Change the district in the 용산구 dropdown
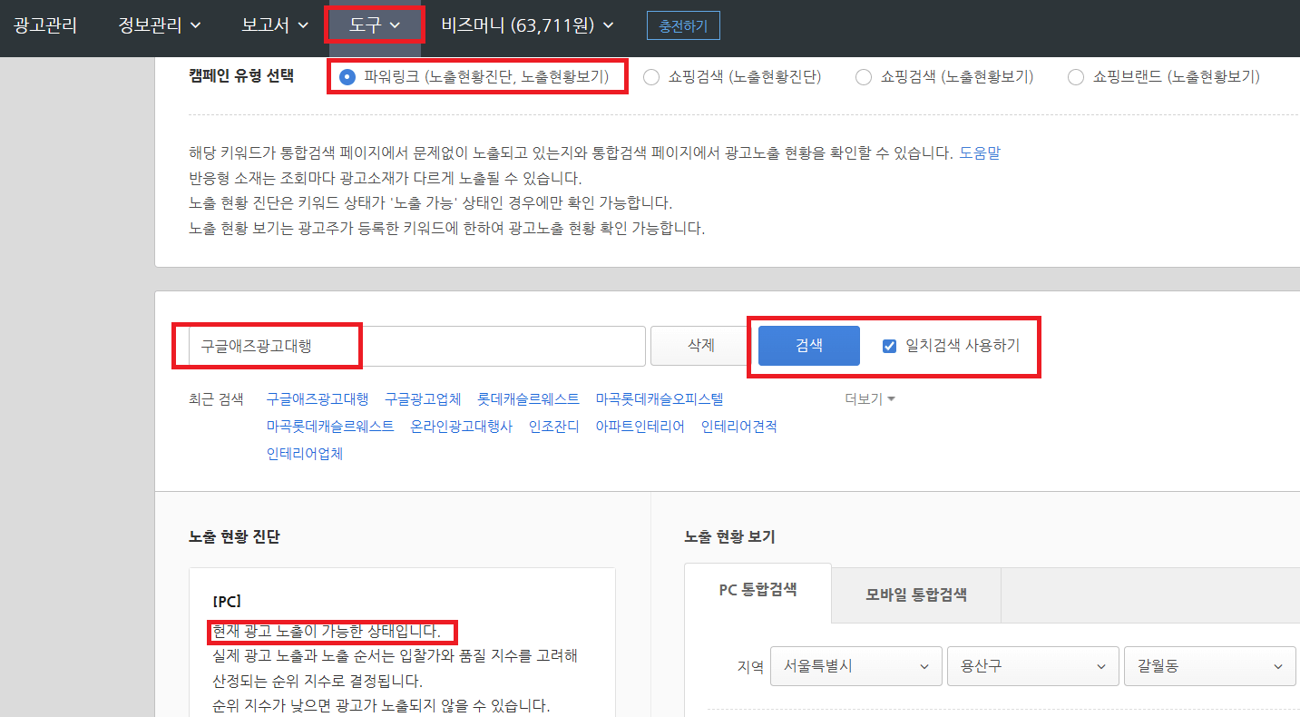This screenshot has height=717, width=1300. pos(1031,665)
